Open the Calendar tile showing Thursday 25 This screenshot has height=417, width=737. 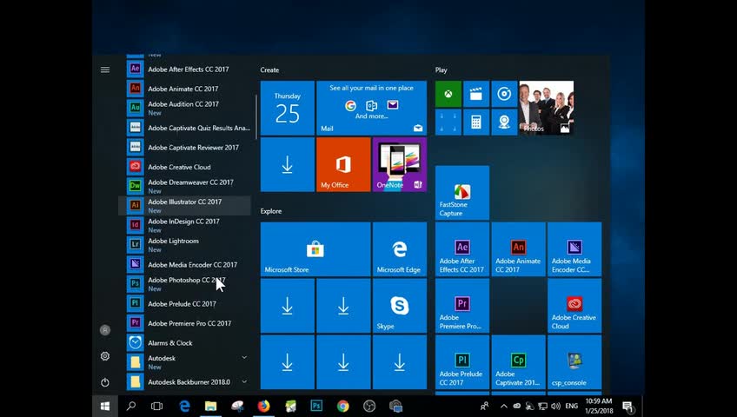287,108
